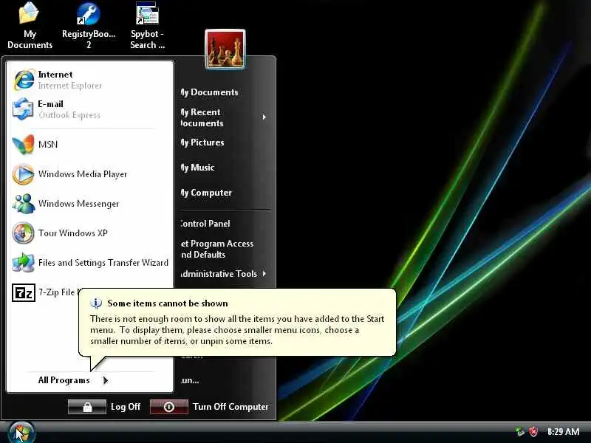Click the MSN butterfly icon
Viewport: 591px width, 443px height.
[x=24, y=144]
